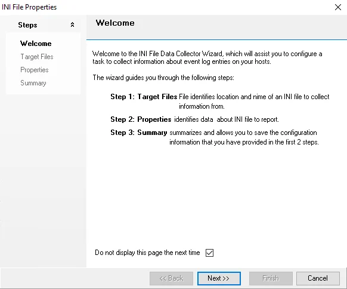Click the disabled << Back button
347x289 pixels.
pos(171,278)
